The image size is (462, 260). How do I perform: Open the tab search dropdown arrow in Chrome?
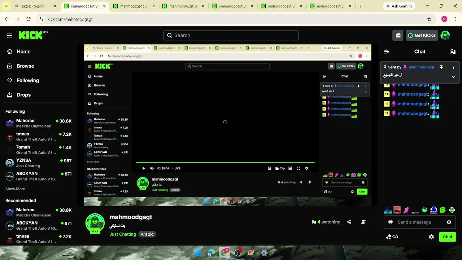coord(5,6)
